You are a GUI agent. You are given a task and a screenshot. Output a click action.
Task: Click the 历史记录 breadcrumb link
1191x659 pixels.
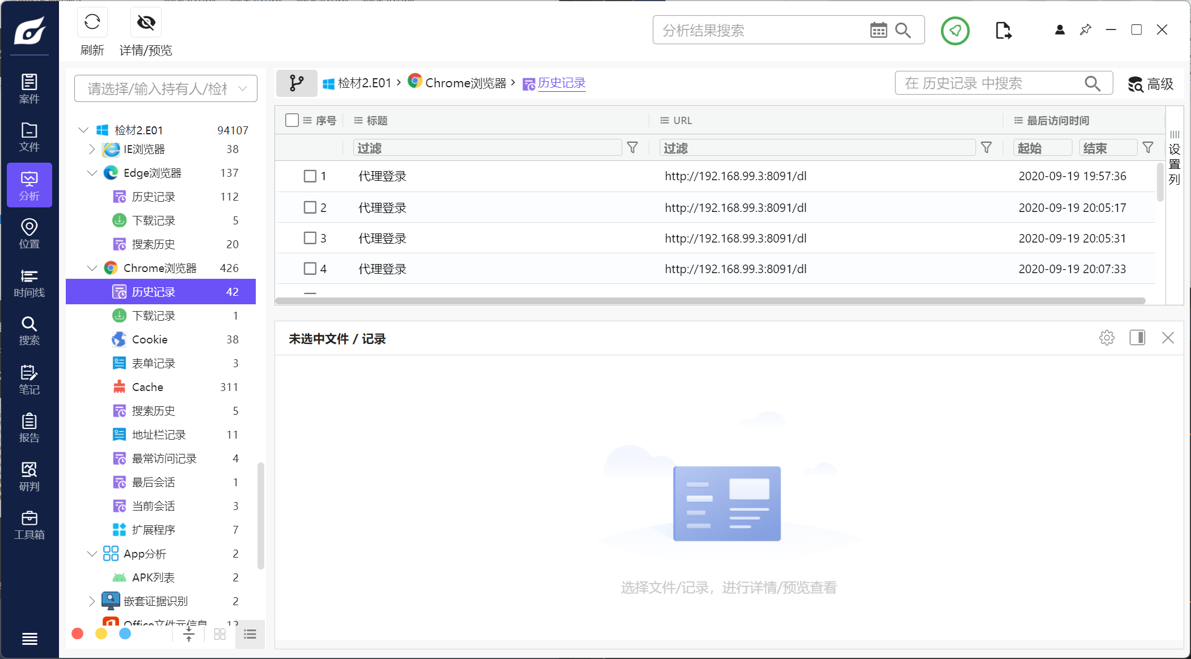pos(561,83)
